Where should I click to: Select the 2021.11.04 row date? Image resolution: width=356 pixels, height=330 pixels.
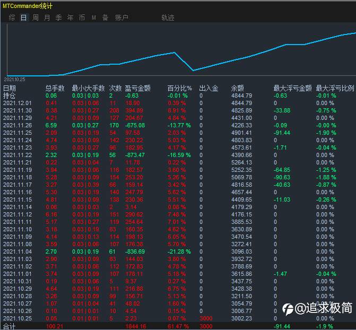(18, 251)
